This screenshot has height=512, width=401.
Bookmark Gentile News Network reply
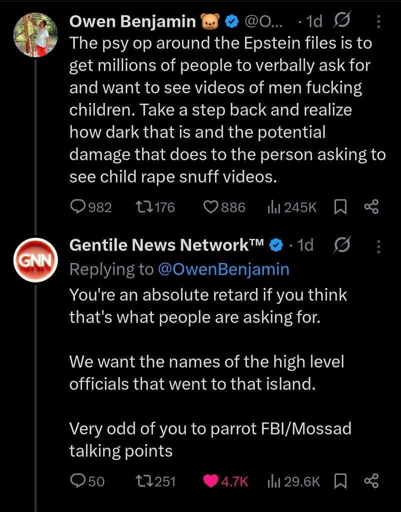340,481
